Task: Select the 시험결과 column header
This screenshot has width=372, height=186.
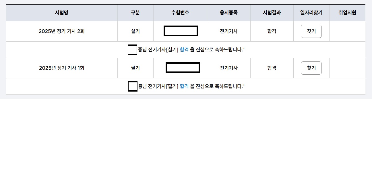Action: click(272, 13)
